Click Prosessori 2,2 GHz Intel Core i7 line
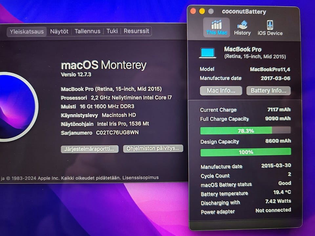The height and width of the screenshot is (236, 315). (116, 98)
